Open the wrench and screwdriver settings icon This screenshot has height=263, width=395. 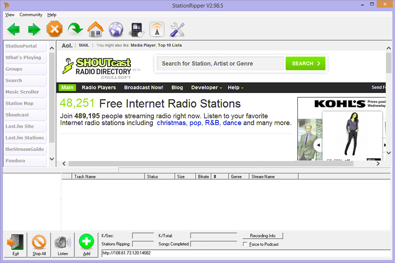(x=178, y=30)
